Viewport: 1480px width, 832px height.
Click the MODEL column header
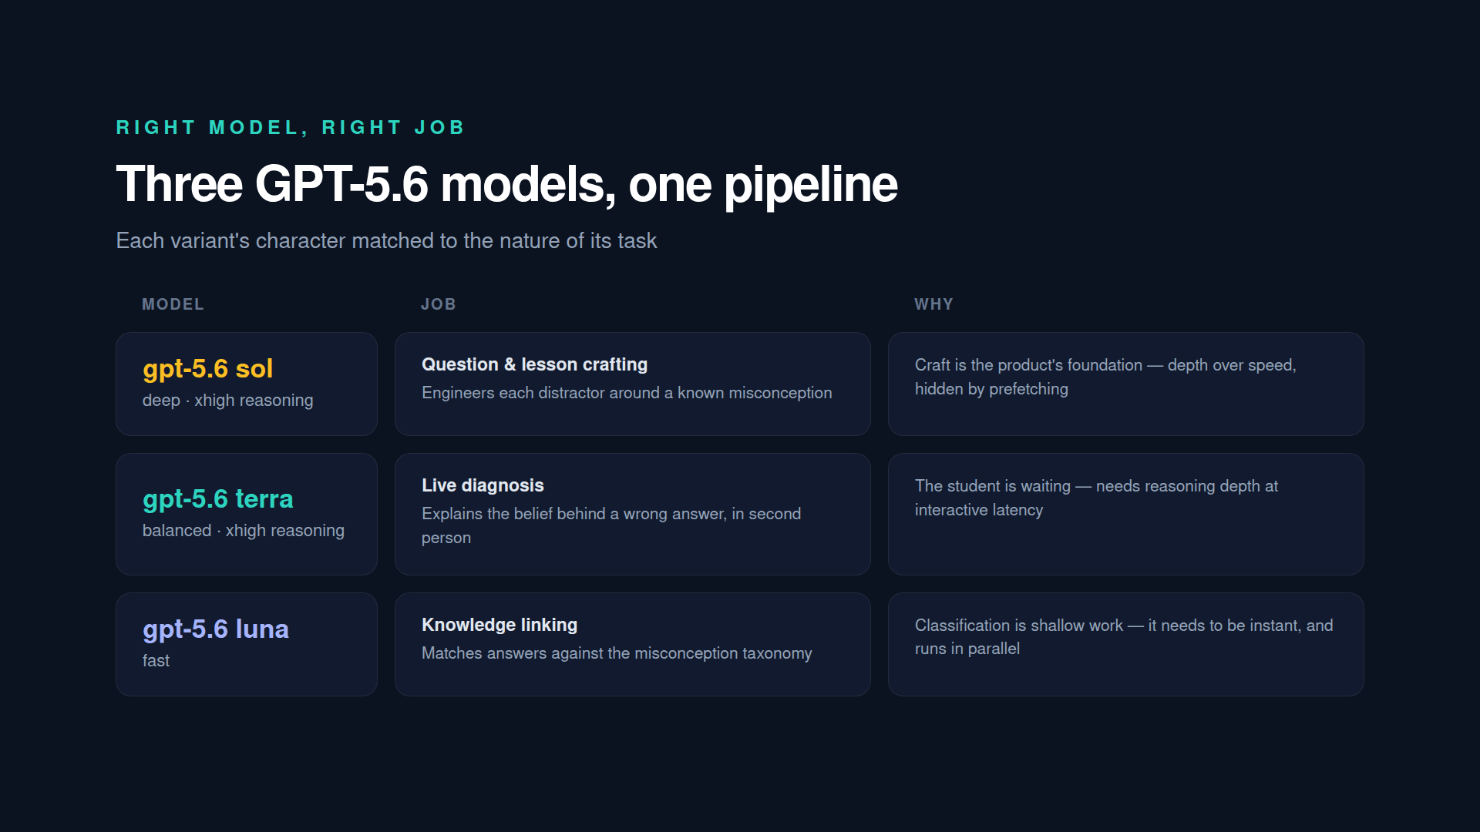(173, 304)
